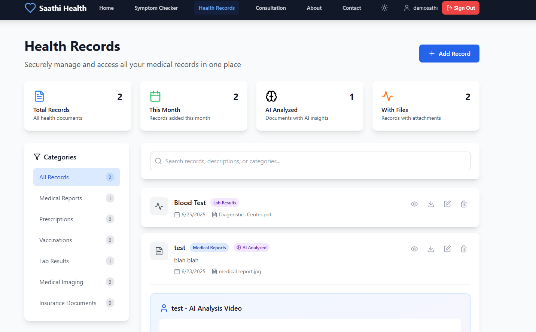Click the Medical Reports tag on test record
The height and width of the screenshot is (332, 536).
point(209,247)
